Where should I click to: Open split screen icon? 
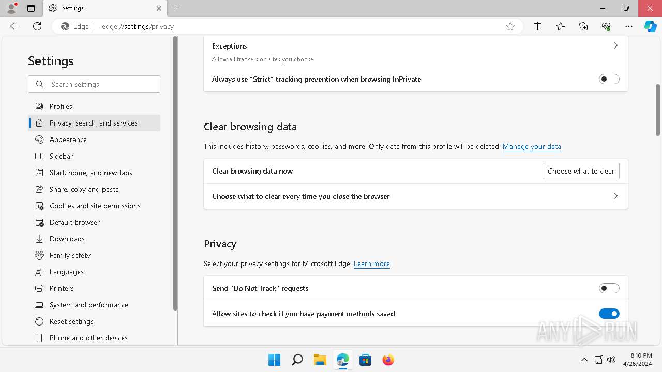coord(537,26)
